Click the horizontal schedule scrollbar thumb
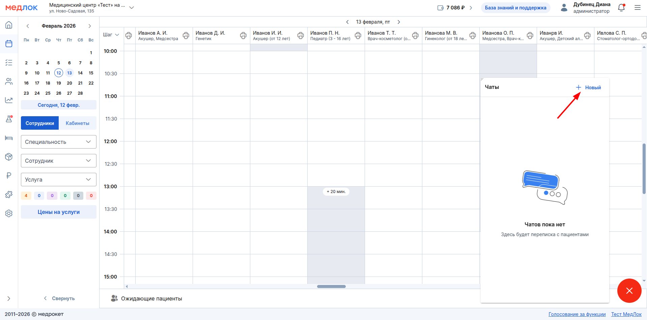Image resolution: width=647 pixels, height=320 pixels. [x=331, y=287]
